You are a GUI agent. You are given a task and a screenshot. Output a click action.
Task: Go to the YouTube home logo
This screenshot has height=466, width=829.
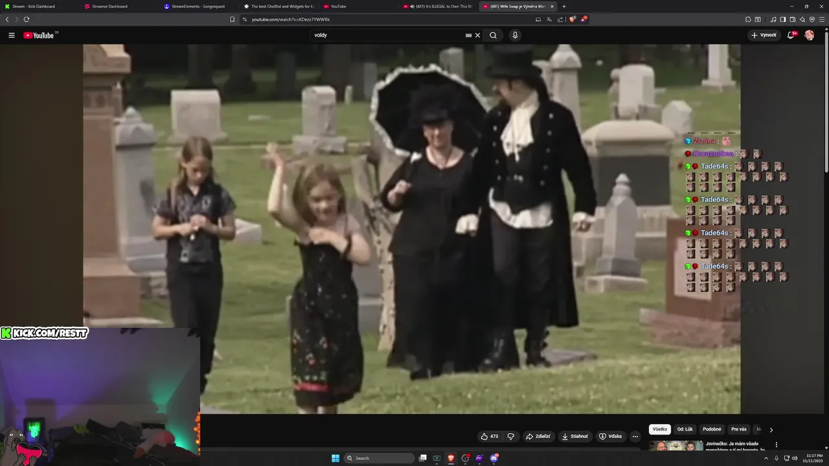pos(40,35)
